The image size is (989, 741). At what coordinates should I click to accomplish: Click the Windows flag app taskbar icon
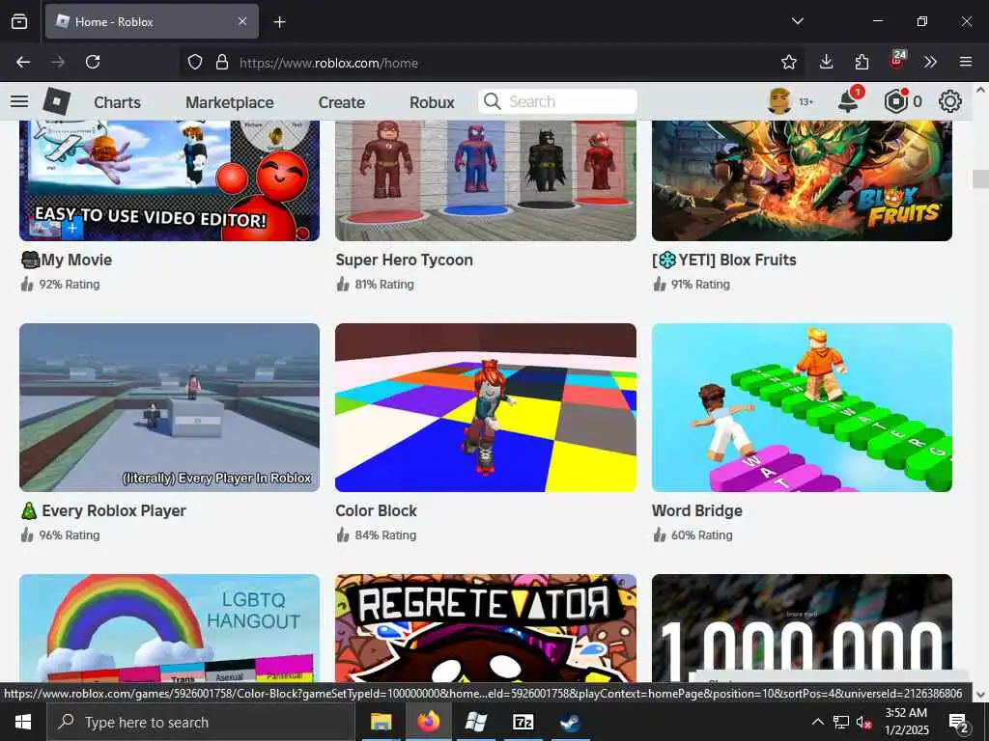(475, 722)
